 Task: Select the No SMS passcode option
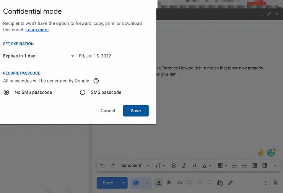(x=6, y=92)
